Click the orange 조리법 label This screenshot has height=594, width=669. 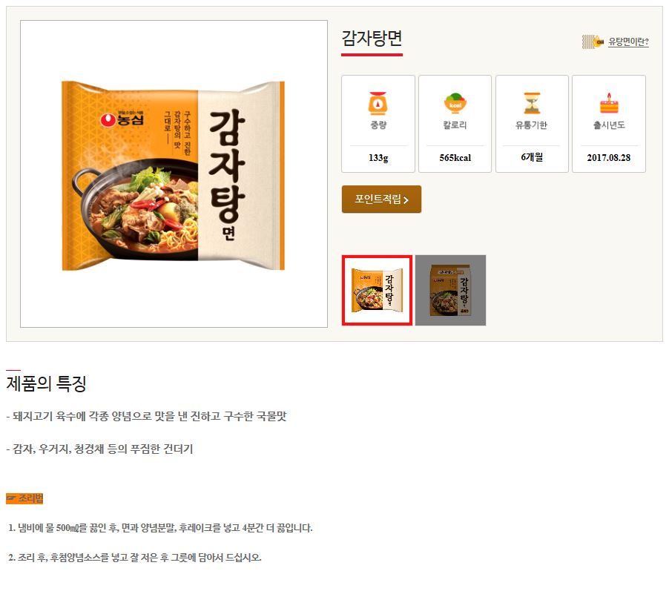tap(24, 498)
